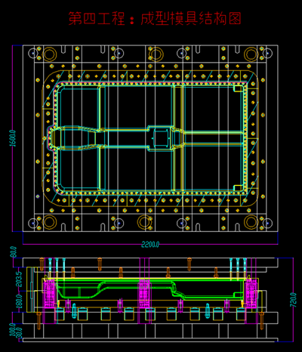Screen dimensions: 302x352
Task: Pick the 720.0 overall height dimension
Action: tap(293, 300)
